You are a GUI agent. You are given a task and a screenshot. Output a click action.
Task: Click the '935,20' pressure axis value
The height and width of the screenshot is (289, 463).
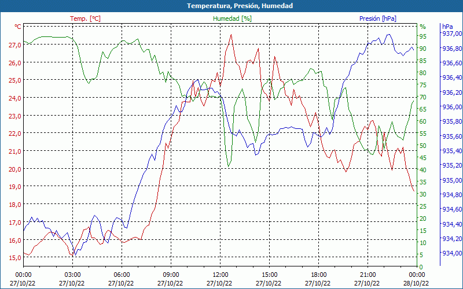452,165
